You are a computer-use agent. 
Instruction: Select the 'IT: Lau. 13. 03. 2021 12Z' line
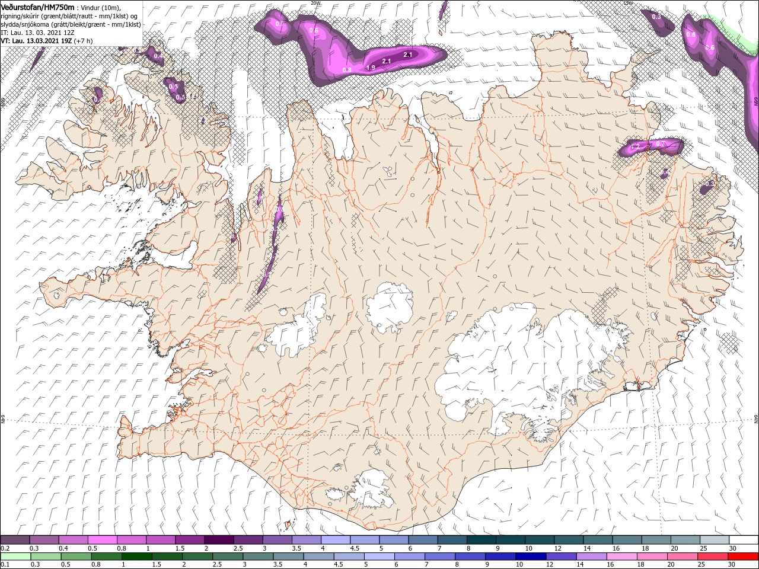pos(37,33)
